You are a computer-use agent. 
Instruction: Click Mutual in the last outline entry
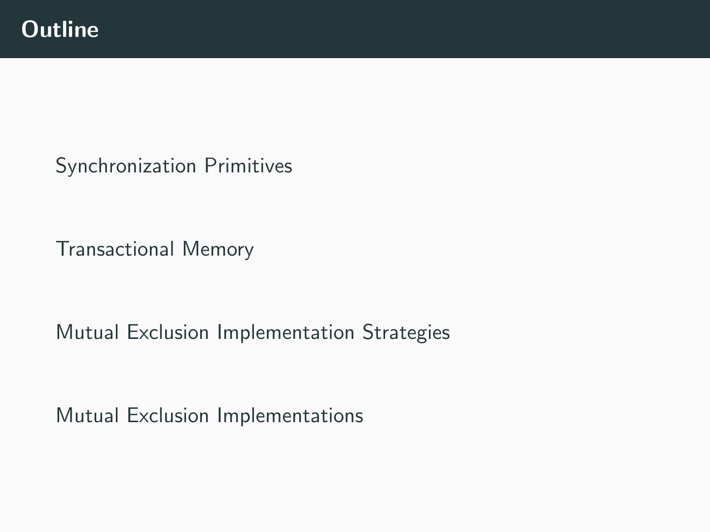pyautogui.click(x=87, y=416)
